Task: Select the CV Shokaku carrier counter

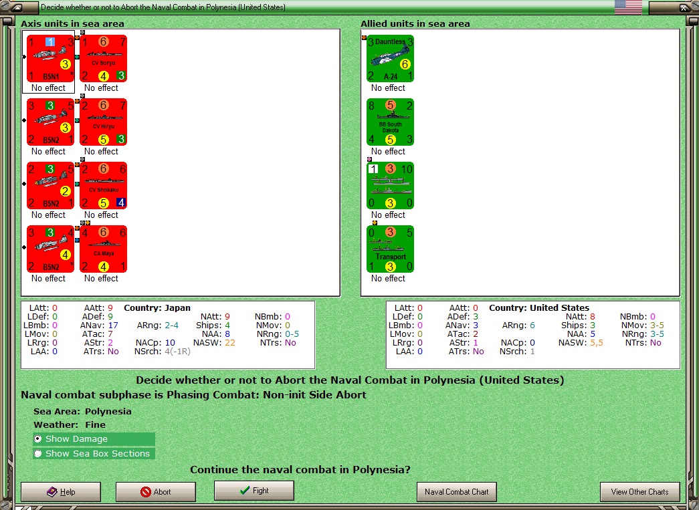Action: (104, 185)
